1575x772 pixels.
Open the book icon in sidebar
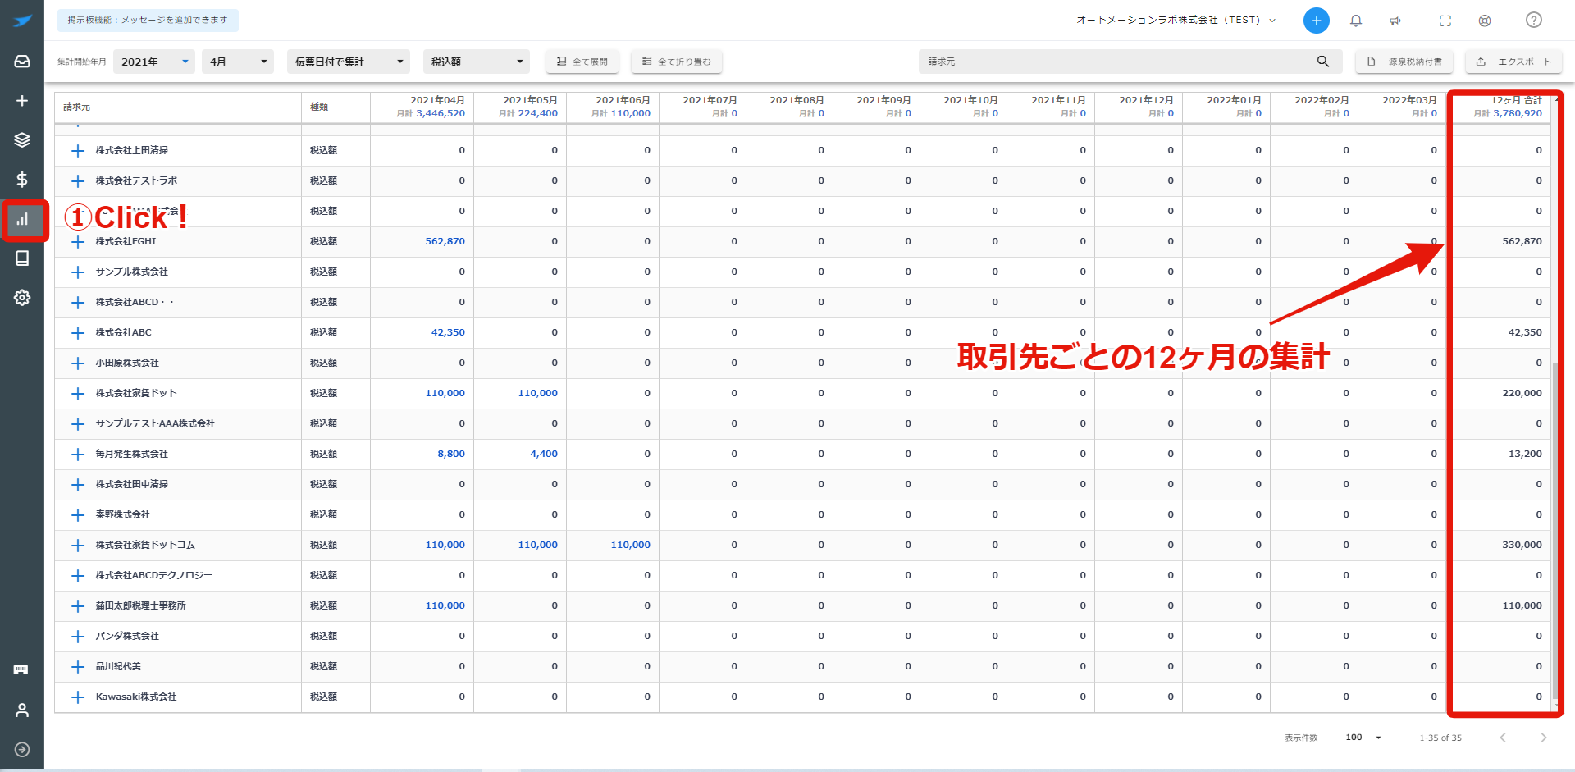tap(22, 258)
